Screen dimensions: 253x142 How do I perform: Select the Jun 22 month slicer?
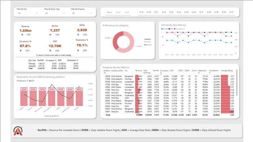click(118, 12)
